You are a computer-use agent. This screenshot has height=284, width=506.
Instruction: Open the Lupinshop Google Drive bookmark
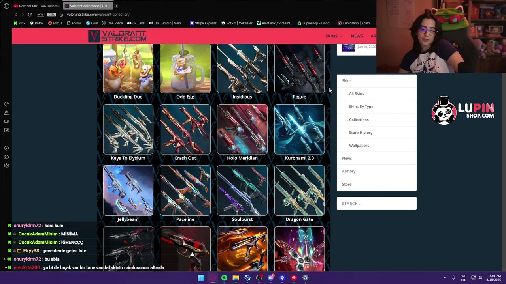[x=315, y=23]
